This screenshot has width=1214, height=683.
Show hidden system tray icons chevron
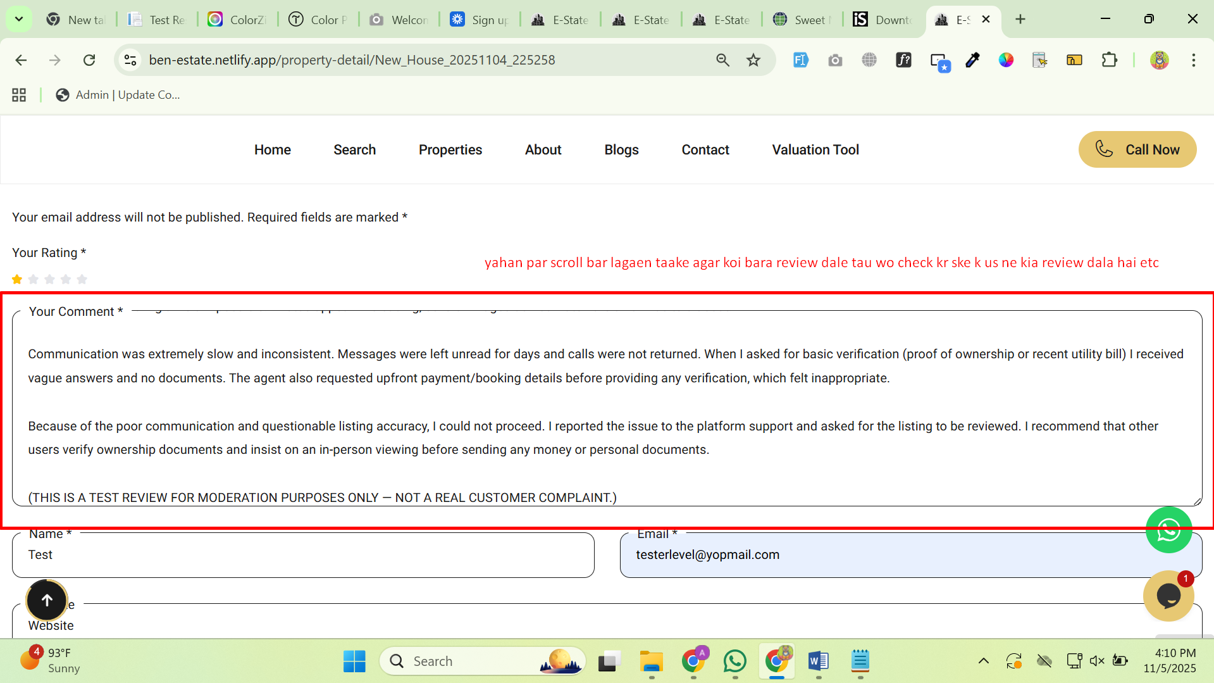click(983, 661)
